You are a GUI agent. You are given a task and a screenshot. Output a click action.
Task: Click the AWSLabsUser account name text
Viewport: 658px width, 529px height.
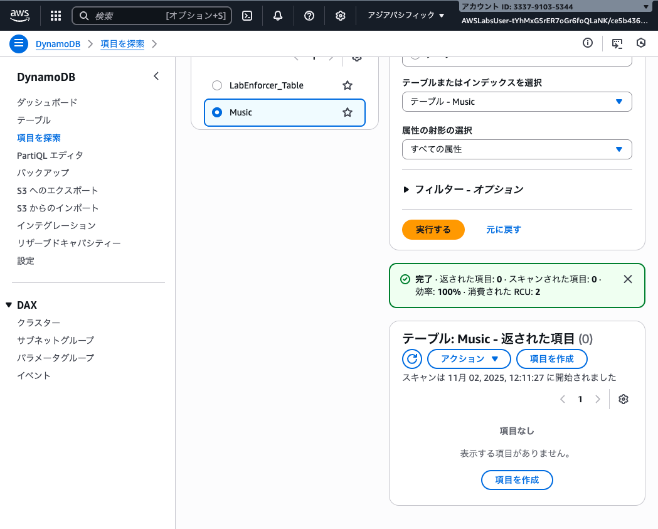point(555,21)
